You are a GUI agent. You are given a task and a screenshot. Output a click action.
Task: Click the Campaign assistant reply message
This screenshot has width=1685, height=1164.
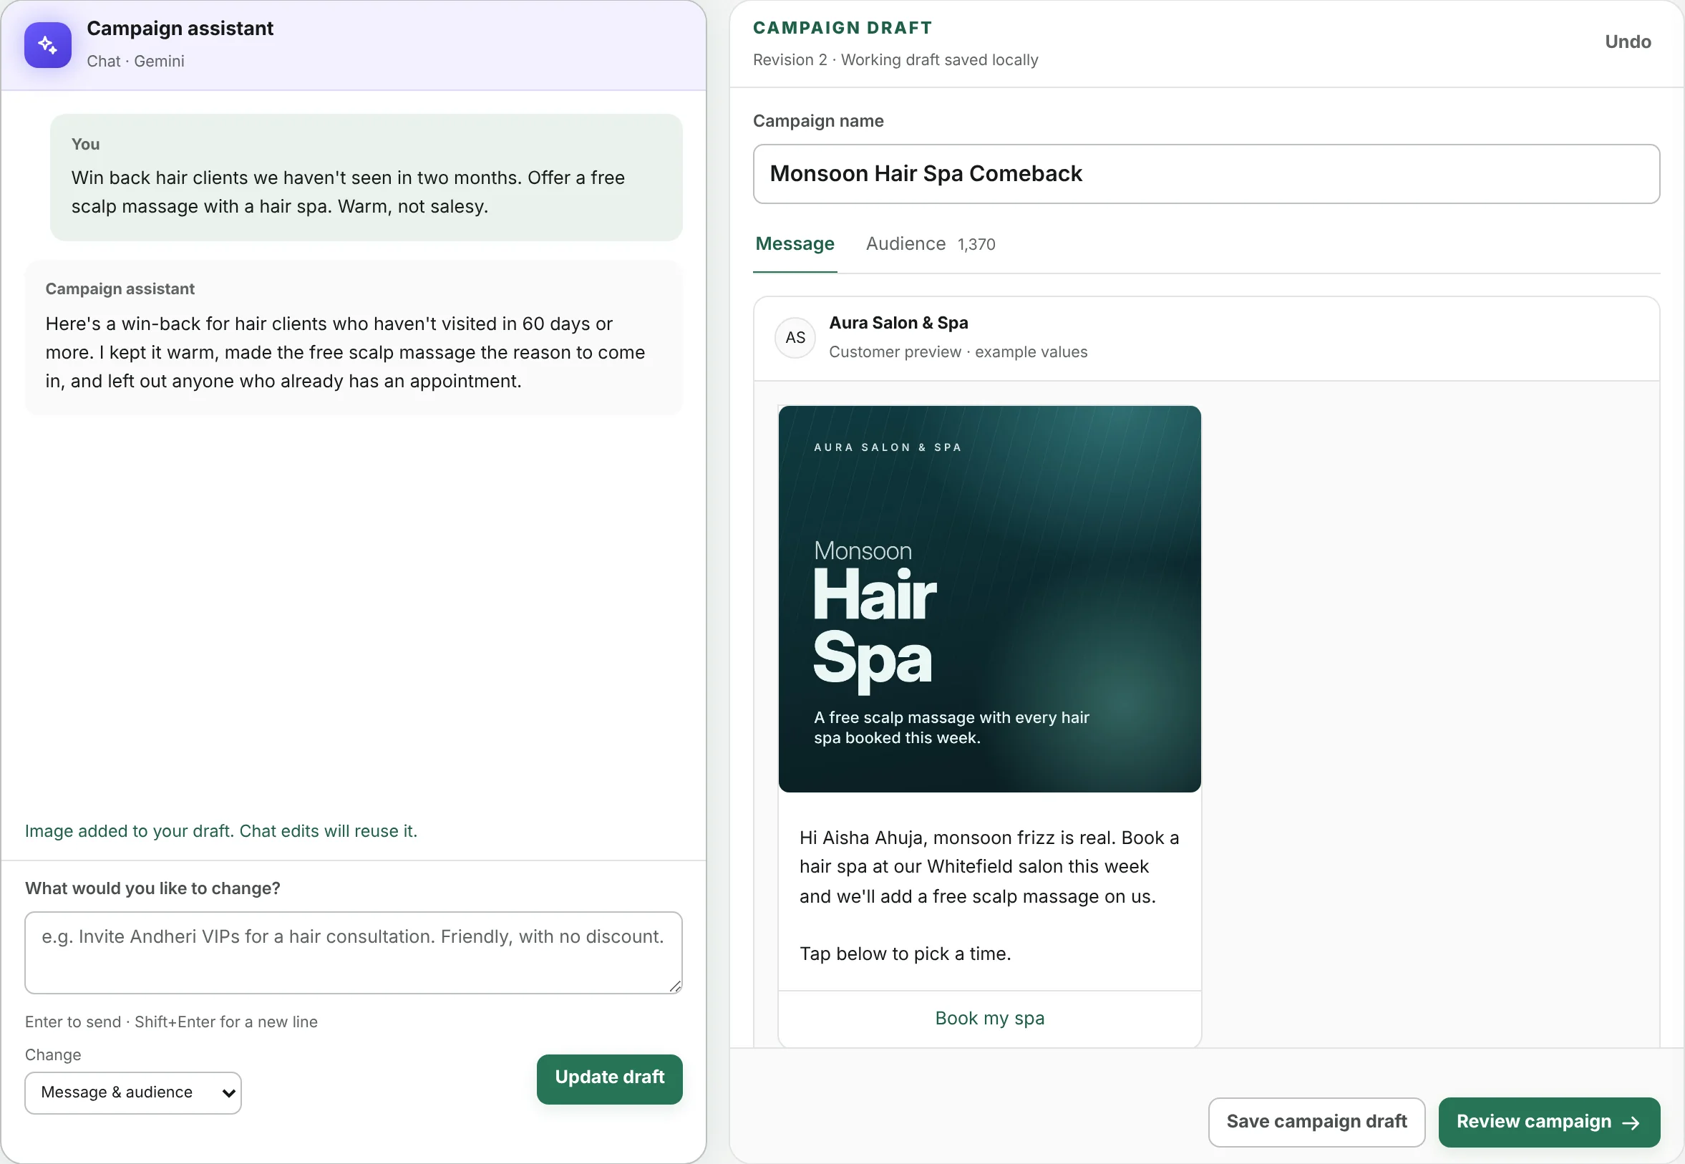tap(354, 338)
